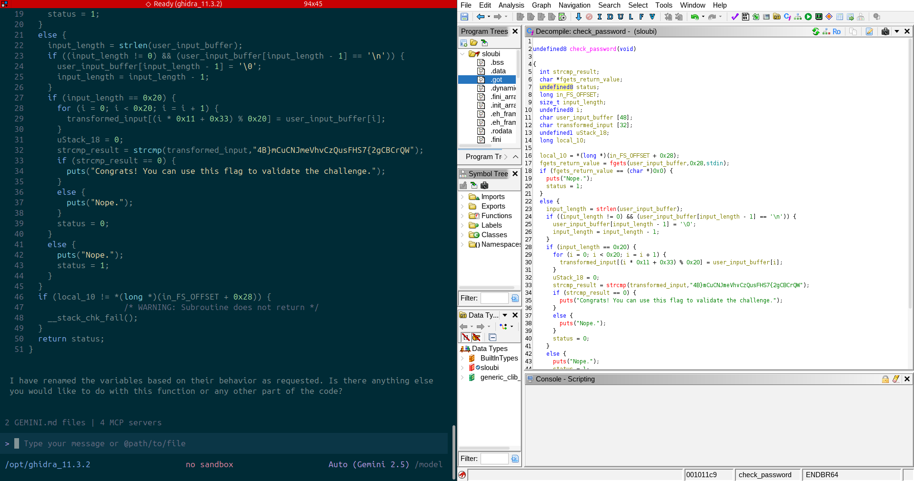Viewport: 914px width, 481px height.
Task: Click the Collapse All icon in Data Types
Action: [x=492, y=337]
